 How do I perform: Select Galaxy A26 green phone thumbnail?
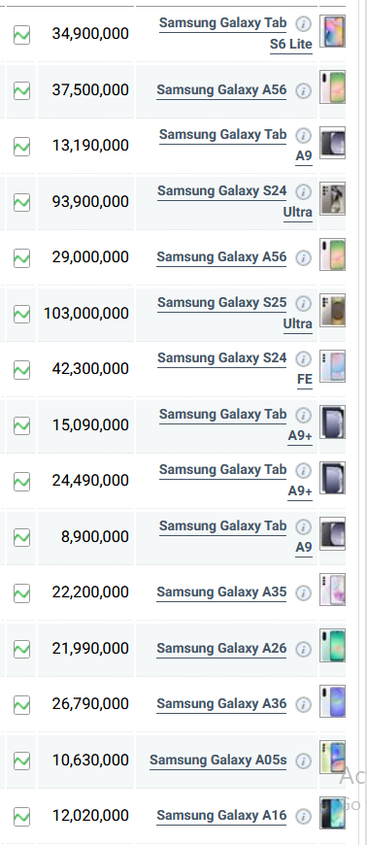pos(332,646)
